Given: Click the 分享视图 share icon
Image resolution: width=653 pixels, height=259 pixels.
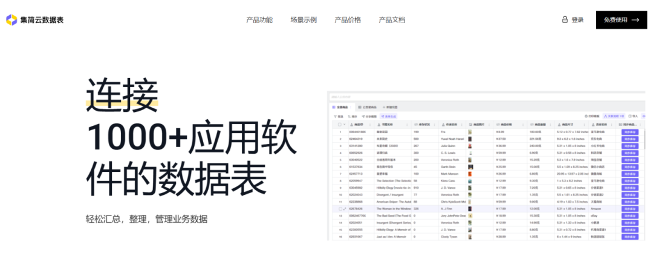Looking at the screenshot, I should coord(363,116).
